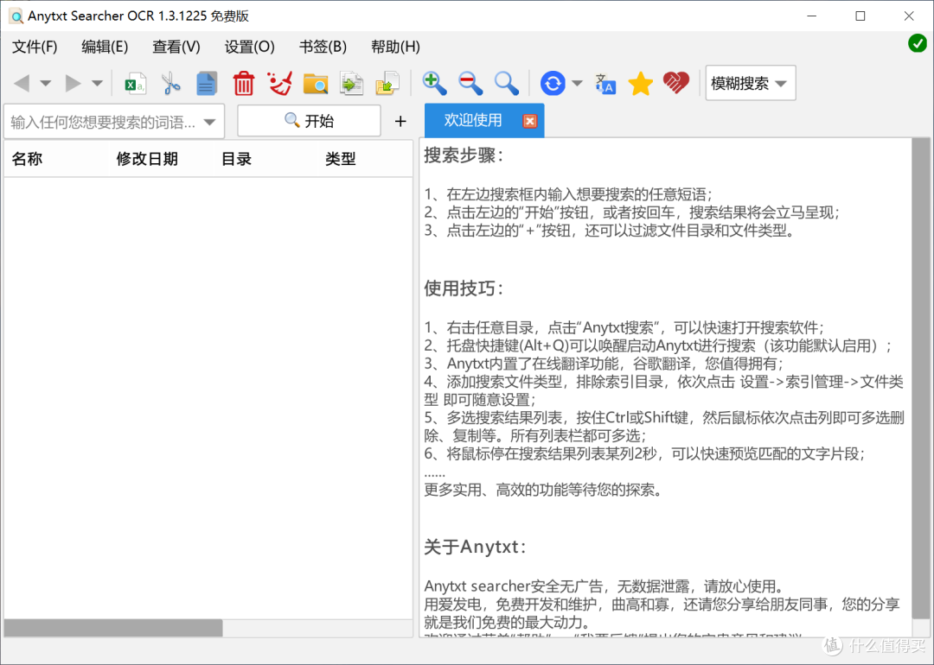Click the blue refresh index icon
This screenshot has height=665, width=934.
553,83
